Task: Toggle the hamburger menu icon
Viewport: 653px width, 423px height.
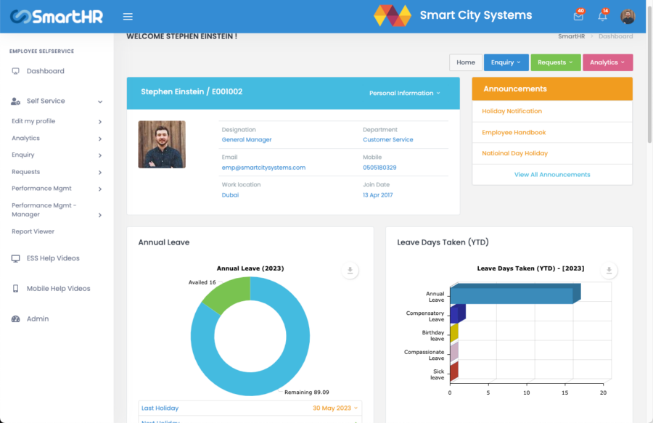Action: click(128, 17)
